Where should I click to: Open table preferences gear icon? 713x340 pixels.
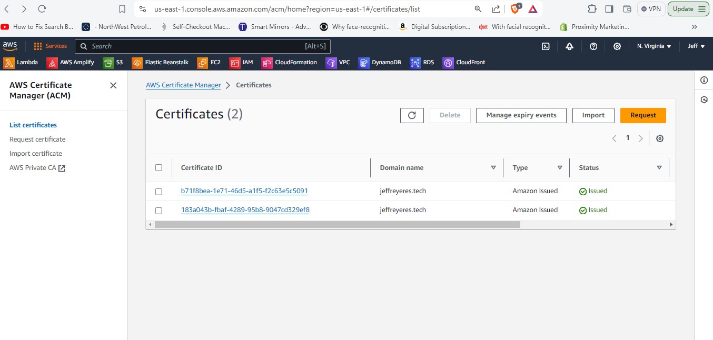pos(660,138)
